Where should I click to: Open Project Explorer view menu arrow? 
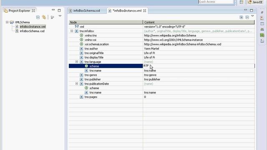click(60, 16)
